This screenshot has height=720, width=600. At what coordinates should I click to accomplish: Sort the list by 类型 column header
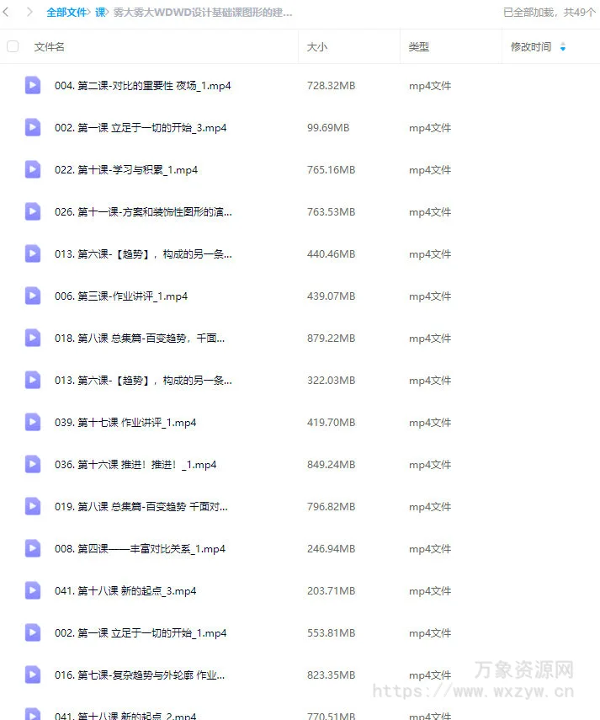[x=419, y=47]
